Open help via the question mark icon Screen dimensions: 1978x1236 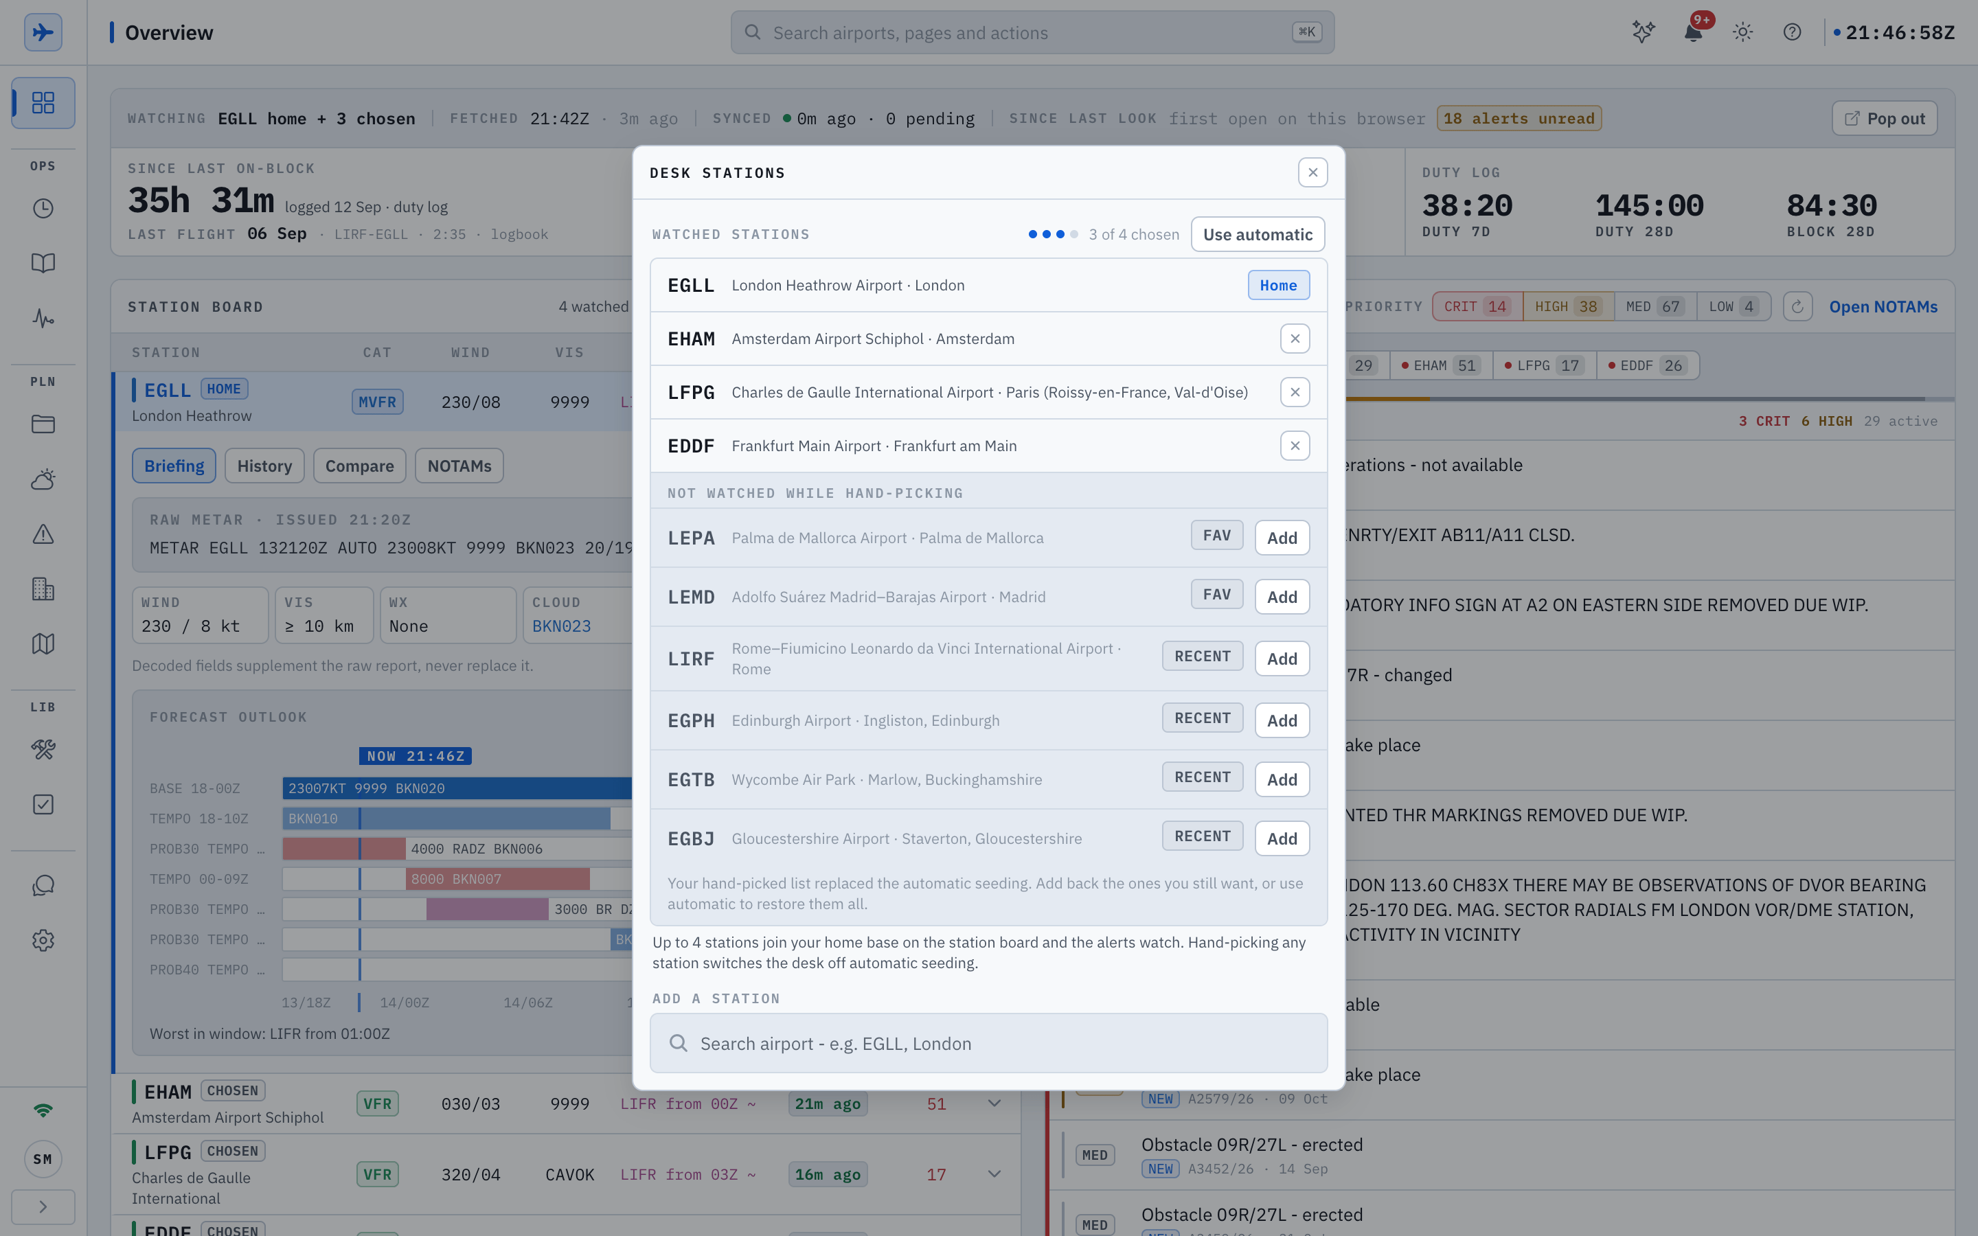1793,33
